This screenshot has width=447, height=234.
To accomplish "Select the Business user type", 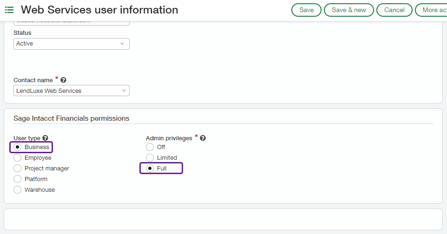I will (18, 147).
